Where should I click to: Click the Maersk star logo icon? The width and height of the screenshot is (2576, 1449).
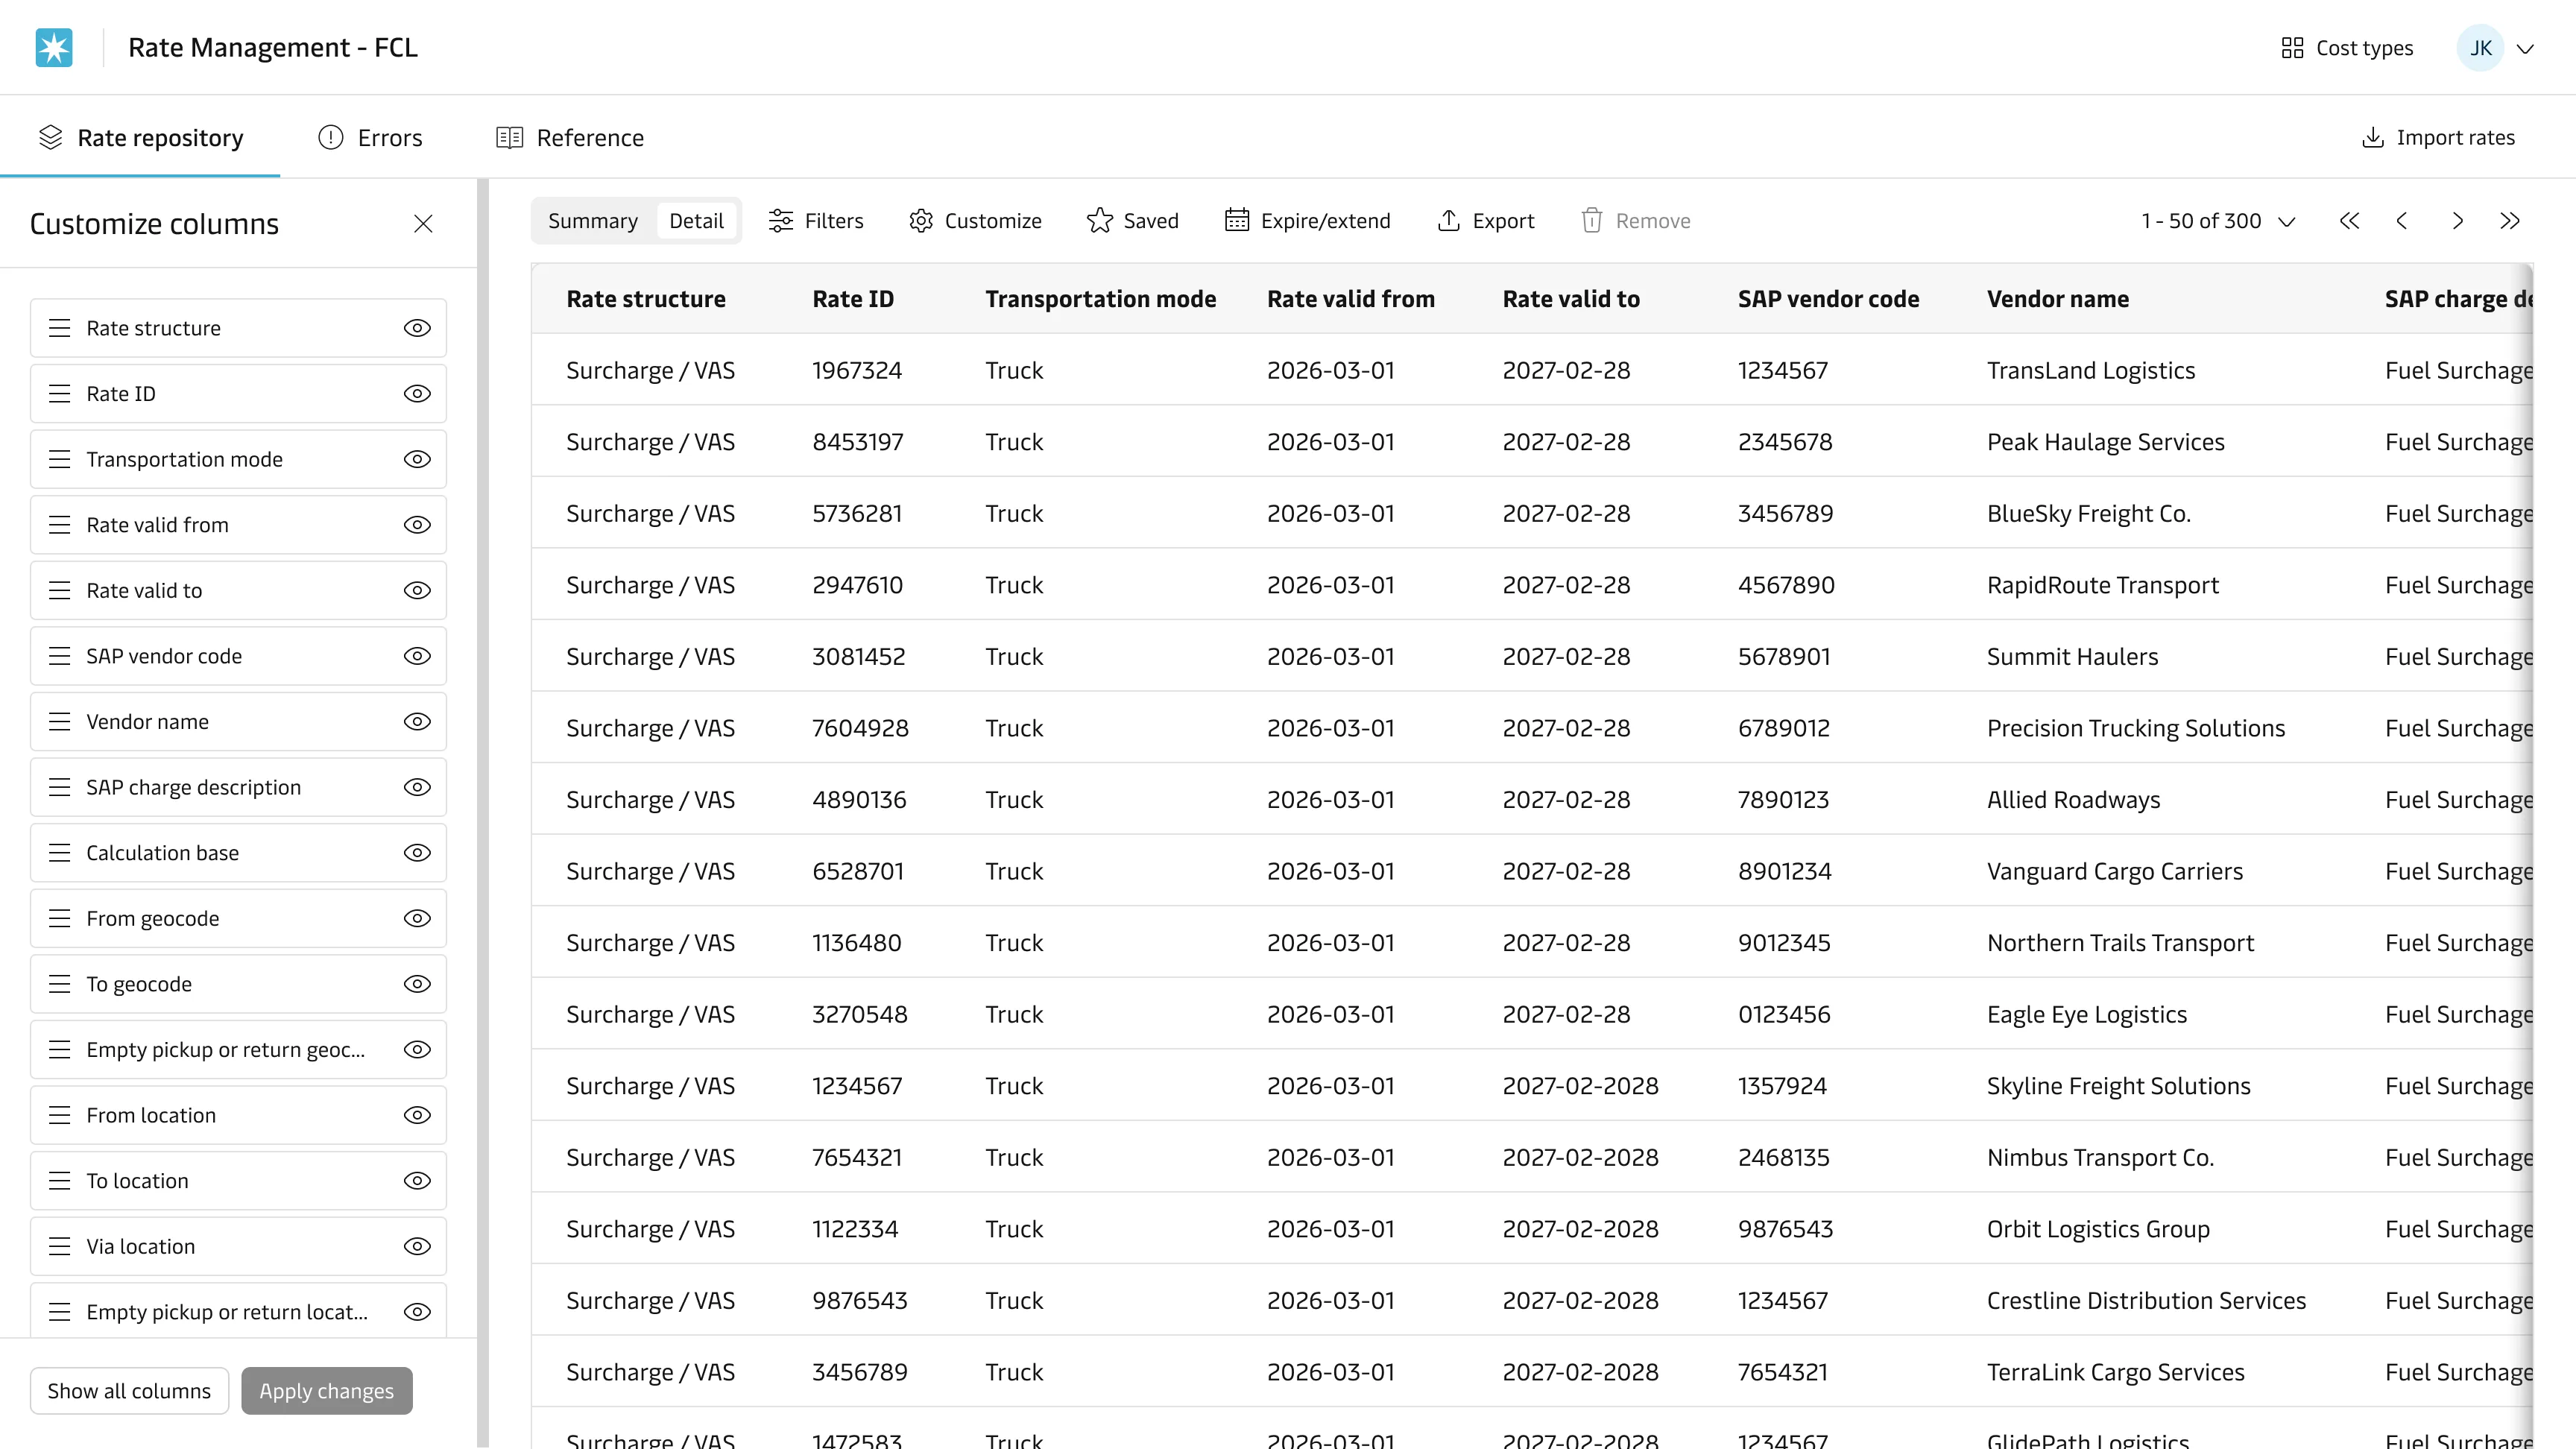point(54,47)
